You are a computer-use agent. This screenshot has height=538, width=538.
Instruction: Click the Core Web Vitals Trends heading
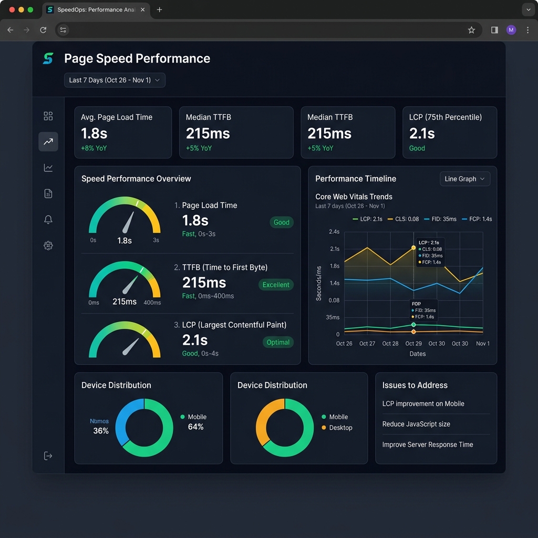[x=354, y=196]
